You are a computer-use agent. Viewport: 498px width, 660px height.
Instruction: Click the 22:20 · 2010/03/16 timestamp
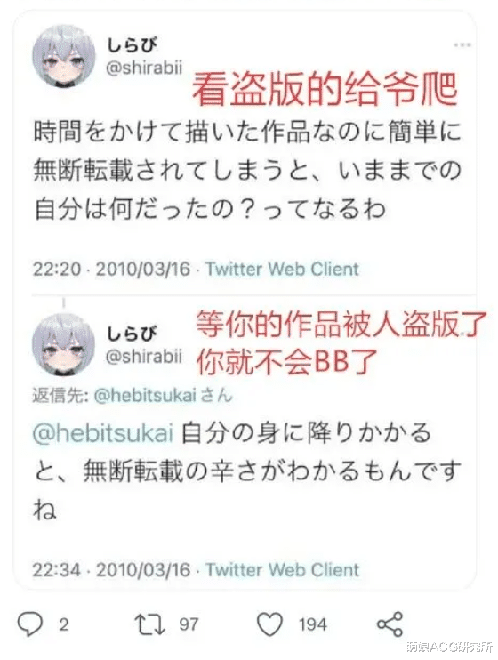tap(111, 269)
